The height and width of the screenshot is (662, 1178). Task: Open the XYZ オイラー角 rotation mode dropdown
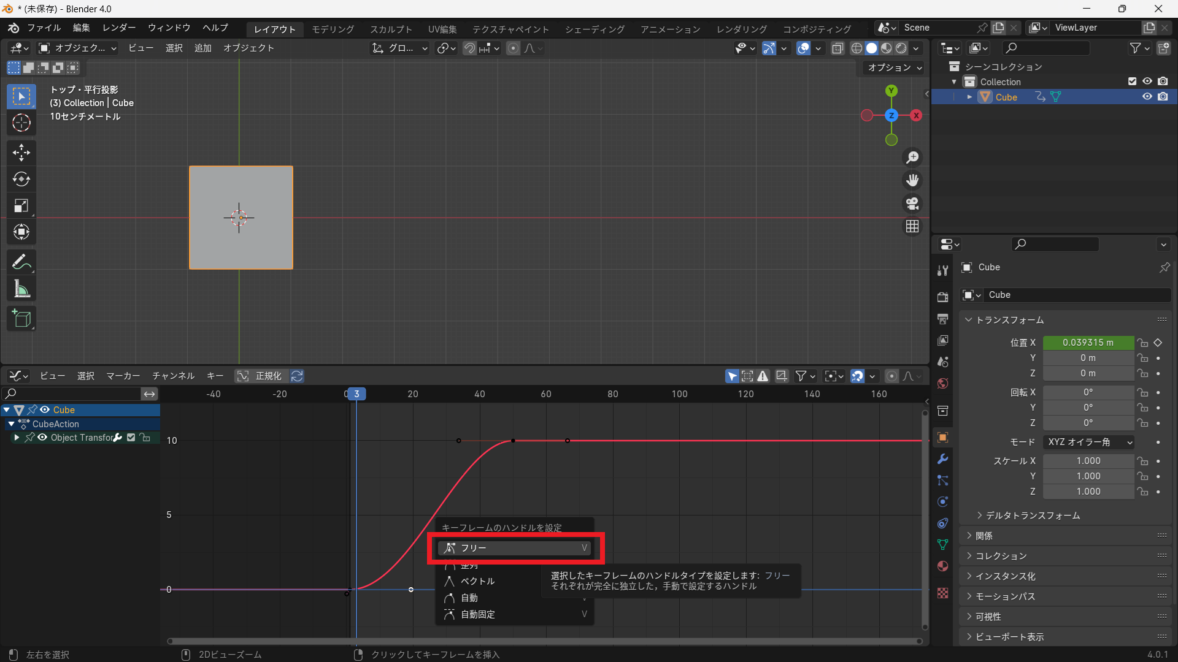click(1088, 442)
